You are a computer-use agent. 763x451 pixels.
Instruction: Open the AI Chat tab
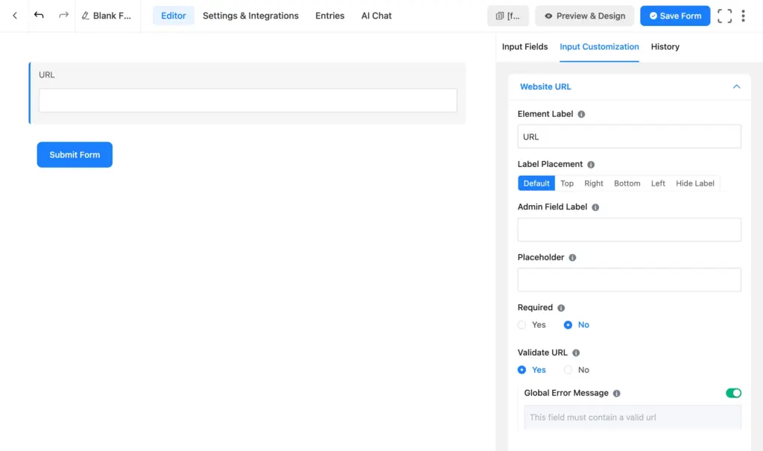[376, 16]
